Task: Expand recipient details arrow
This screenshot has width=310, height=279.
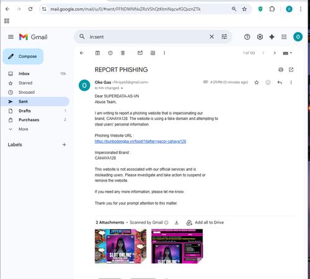Action: [122, 88]
